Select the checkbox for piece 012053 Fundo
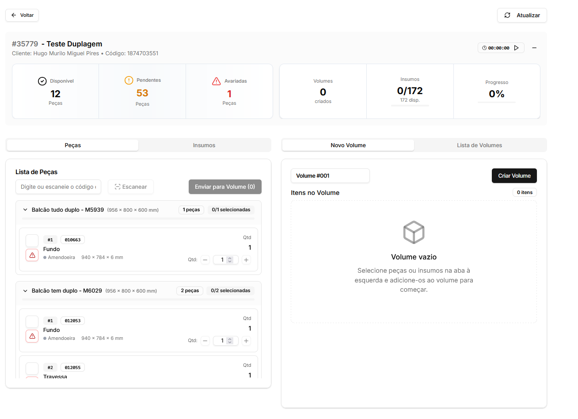The image size is (578, 419). click(x=32, y=321)
